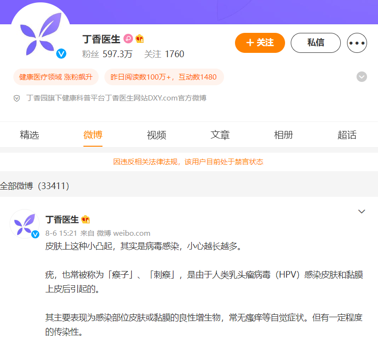Click the shield verification icon
The width and height of the screenshot is (378, 341).
[17, 98]
